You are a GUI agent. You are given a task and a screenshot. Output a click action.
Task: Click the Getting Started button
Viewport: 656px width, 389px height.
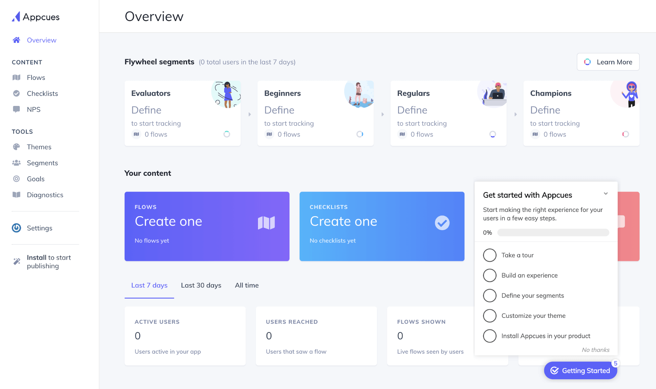coord(581,371)
